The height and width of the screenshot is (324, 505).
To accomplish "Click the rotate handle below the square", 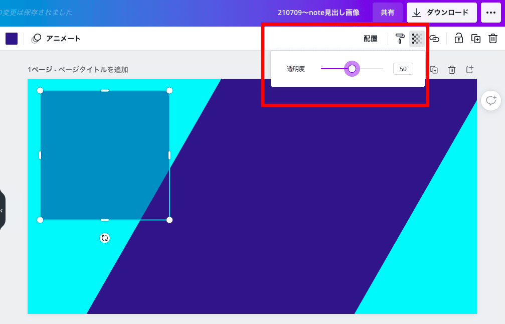I will tap(105, 238).
